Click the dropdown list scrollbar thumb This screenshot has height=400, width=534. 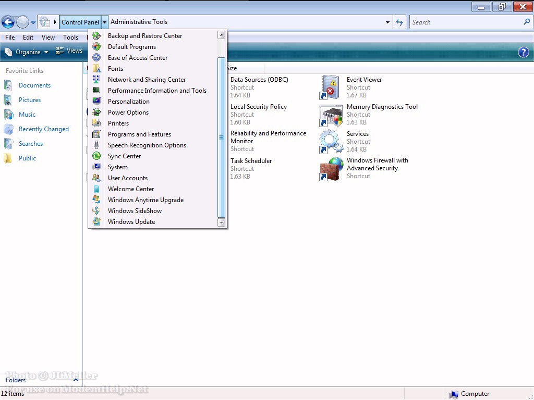coord(221,137)
